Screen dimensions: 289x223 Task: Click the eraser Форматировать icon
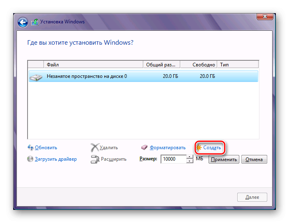tap(144, 148)
